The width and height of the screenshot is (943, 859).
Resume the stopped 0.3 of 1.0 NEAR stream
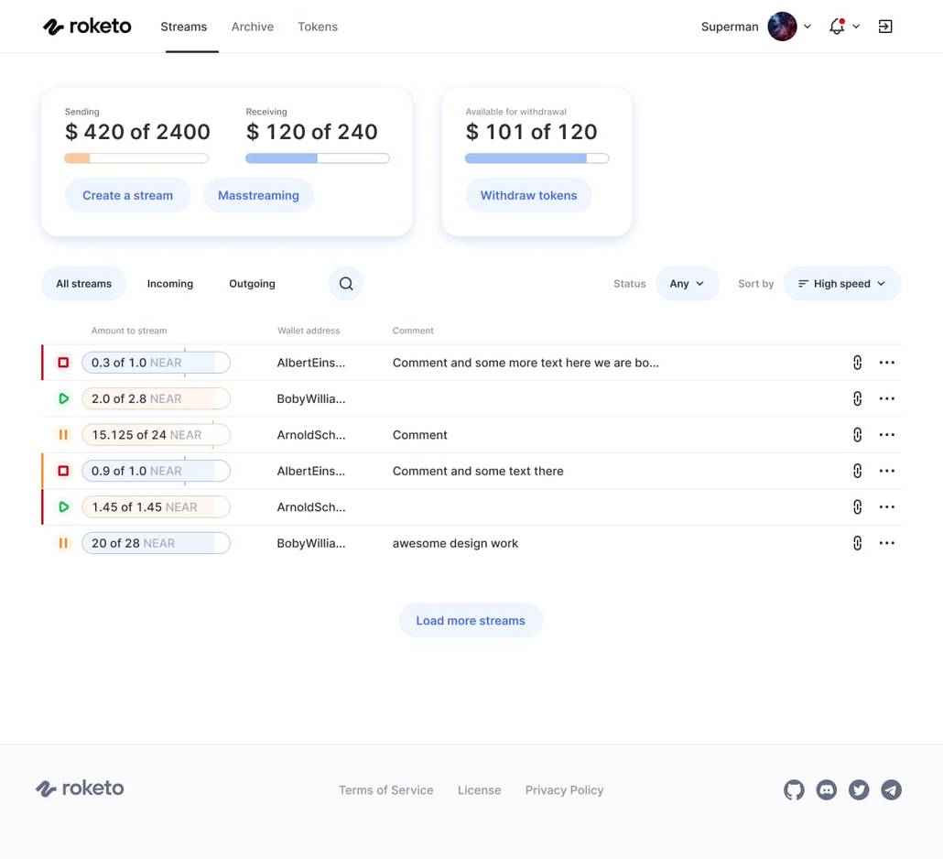[62, 362]
